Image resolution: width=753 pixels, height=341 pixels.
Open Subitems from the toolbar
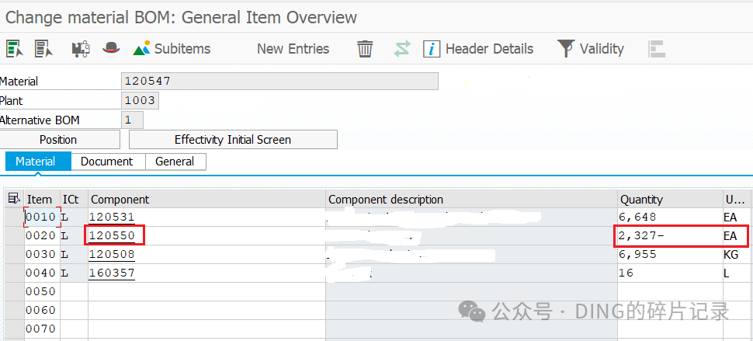click(172, 48)
